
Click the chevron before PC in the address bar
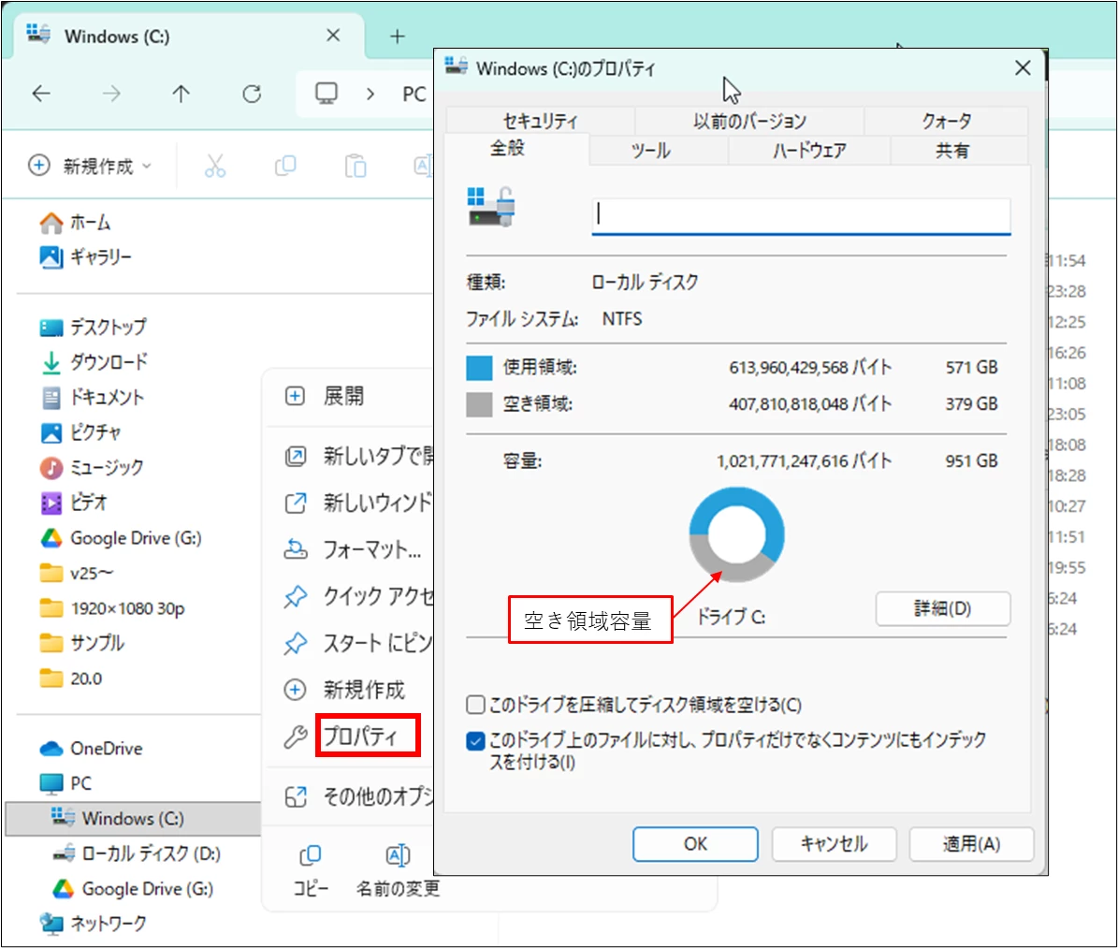(370, 94)
